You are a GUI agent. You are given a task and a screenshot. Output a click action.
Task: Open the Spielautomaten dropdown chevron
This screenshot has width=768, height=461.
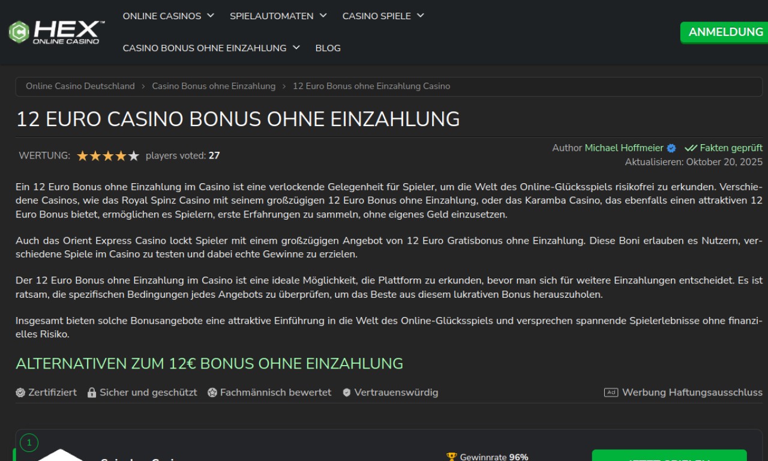323,16
